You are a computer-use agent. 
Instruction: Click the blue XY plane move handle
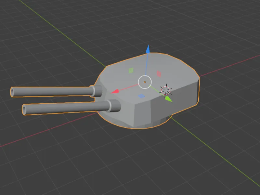pos(141,96)
